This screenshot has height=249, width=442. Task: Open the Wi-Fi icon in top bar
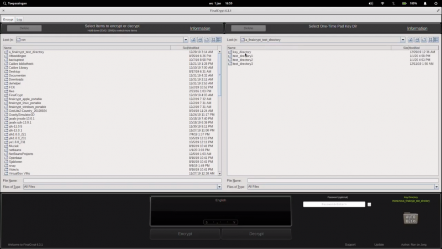382,3
